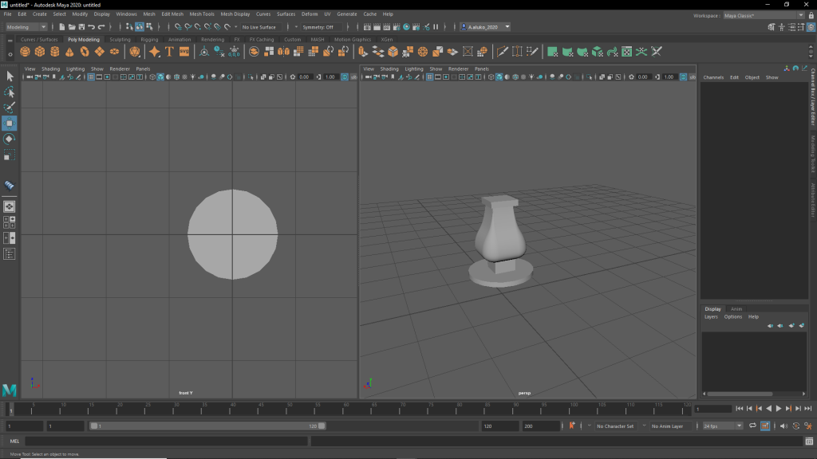Select the SVG import shelf icon
Screen dimensions: 817x459
pyautogui.click(x=184, y=52)
